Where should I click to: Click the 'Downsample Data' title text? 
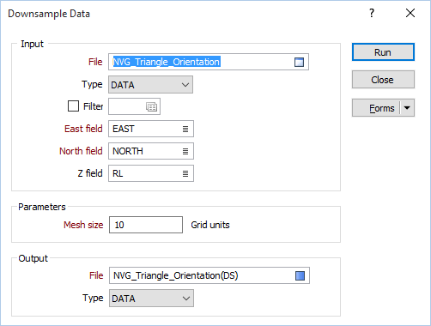tap(49, 14)
